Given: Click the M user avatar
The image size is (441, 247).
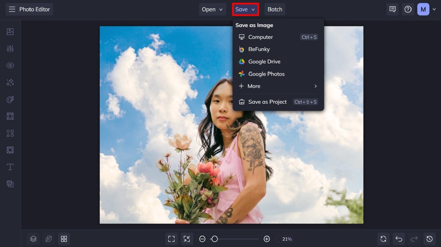Looking at the screenshot, I should coord(423,9).
